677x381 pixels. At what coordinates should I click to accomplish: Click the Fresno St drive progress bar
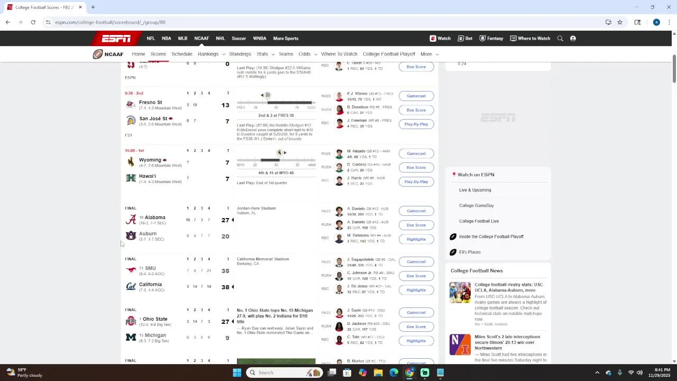coord(276,103)
